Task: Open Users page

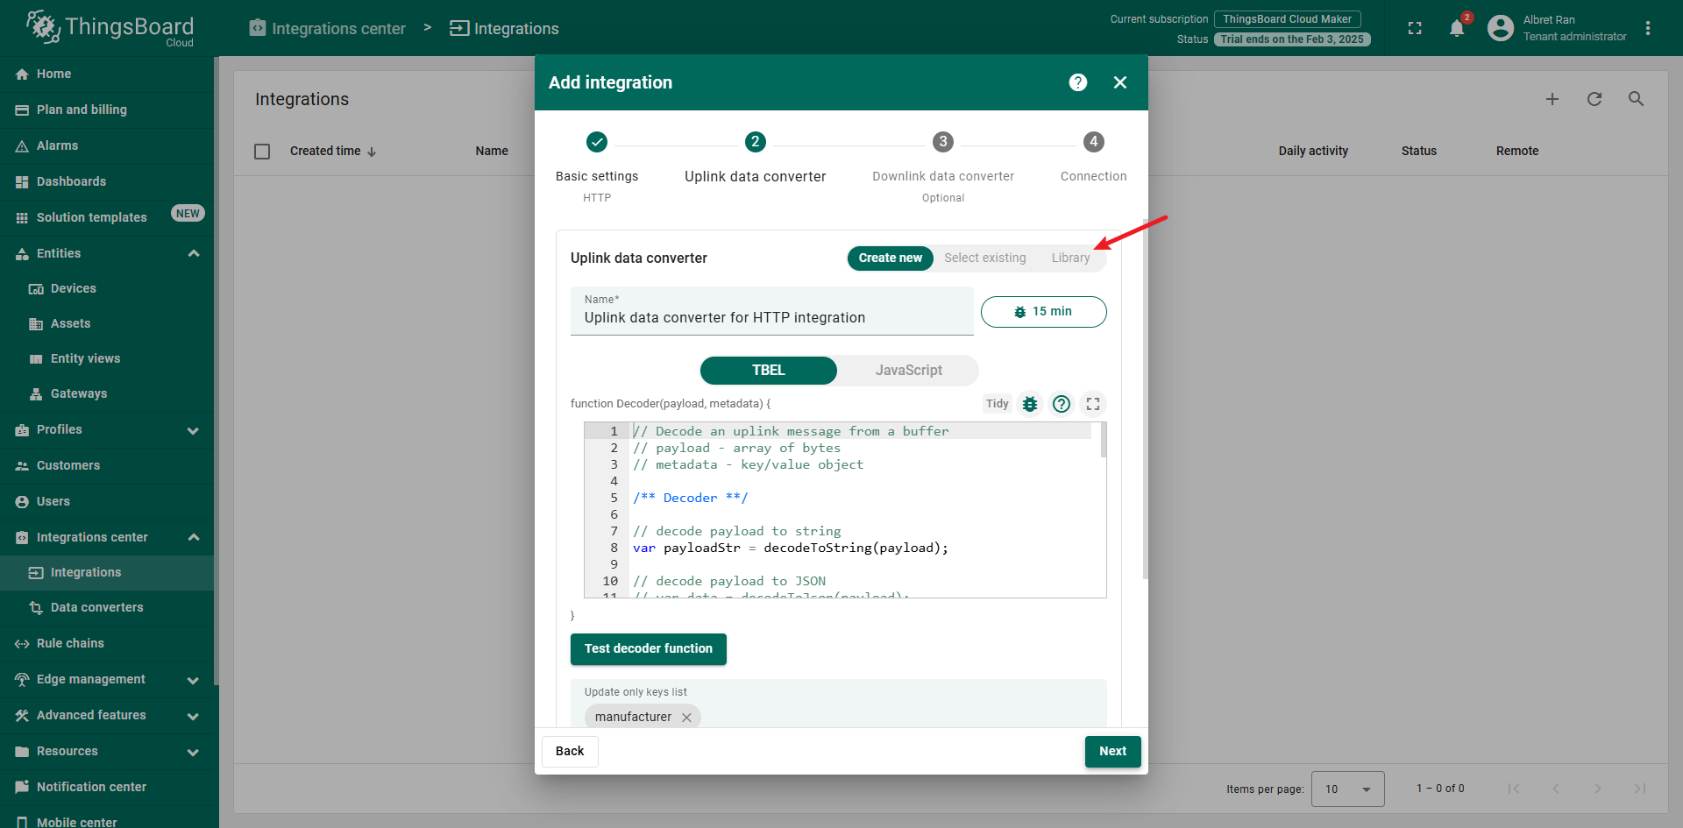Action: [x=106, y=501]
